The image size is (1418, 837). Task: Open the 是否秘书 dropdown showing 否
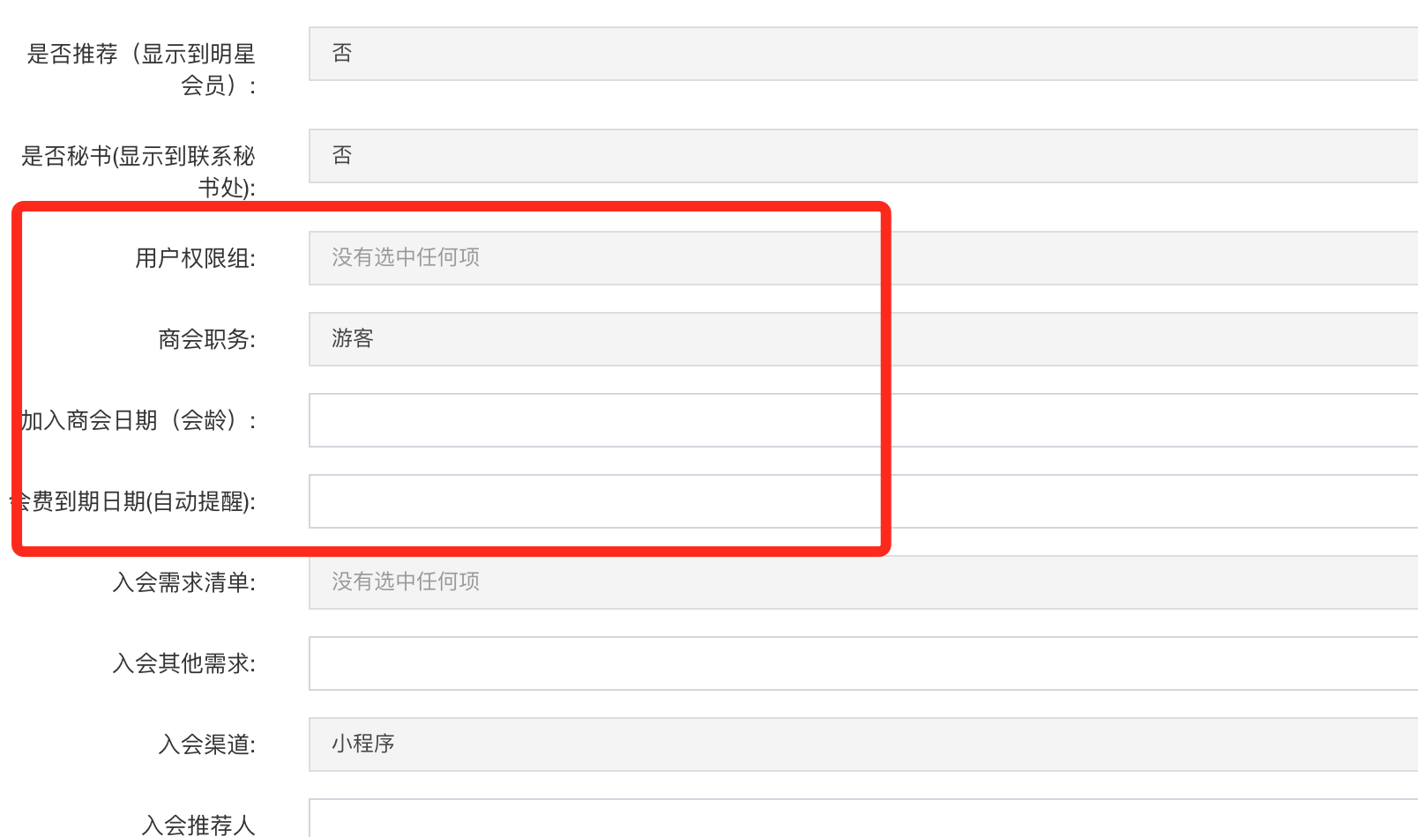pyautogui.click(x=862, y=156)
